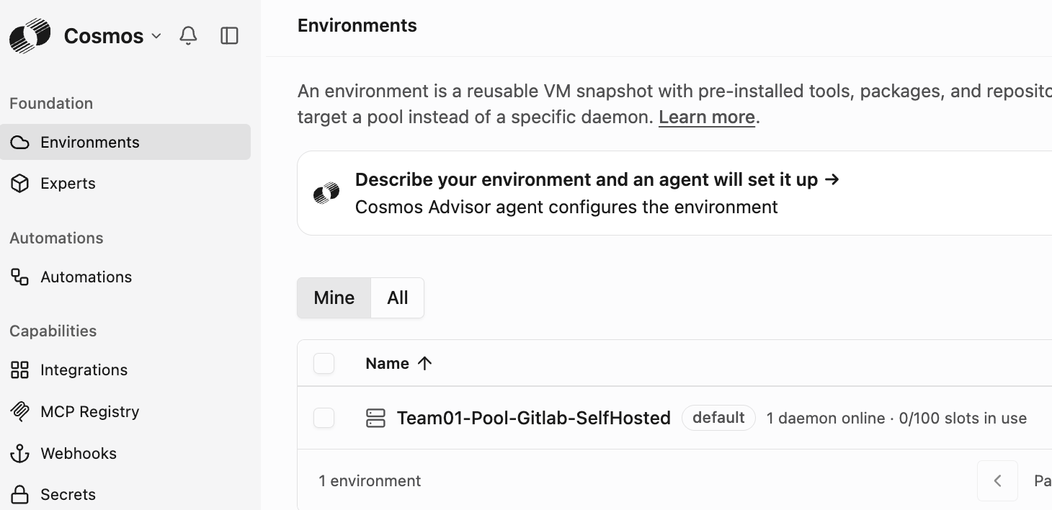Open Team01-Pool-Gitlab-SelfHosted environment name

[x=534, y=418]
